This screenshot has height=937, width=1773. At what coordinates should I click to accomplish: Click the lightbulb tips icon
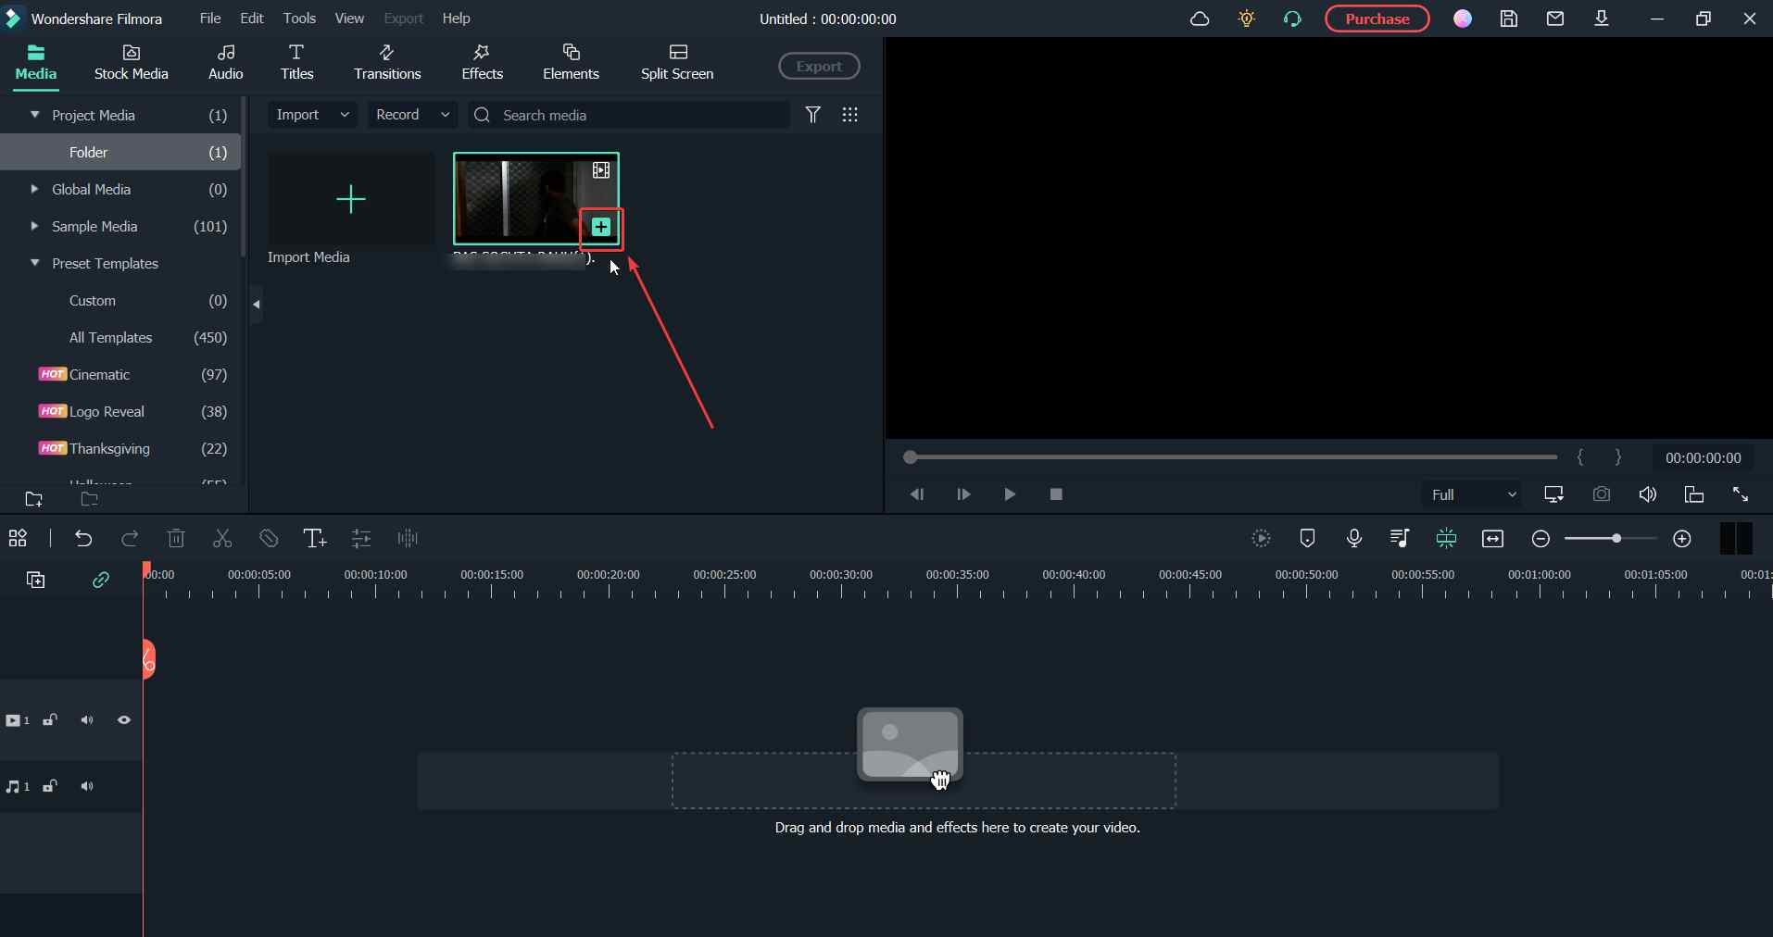(x=1247, y=19)
